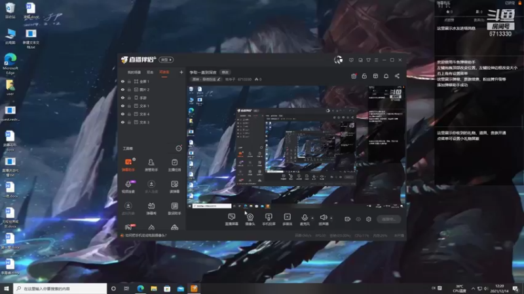Screen dimensions: 524x294
Task: Open the 主播任务 tool
Action: pyautogui.click(x=174, y=165)
